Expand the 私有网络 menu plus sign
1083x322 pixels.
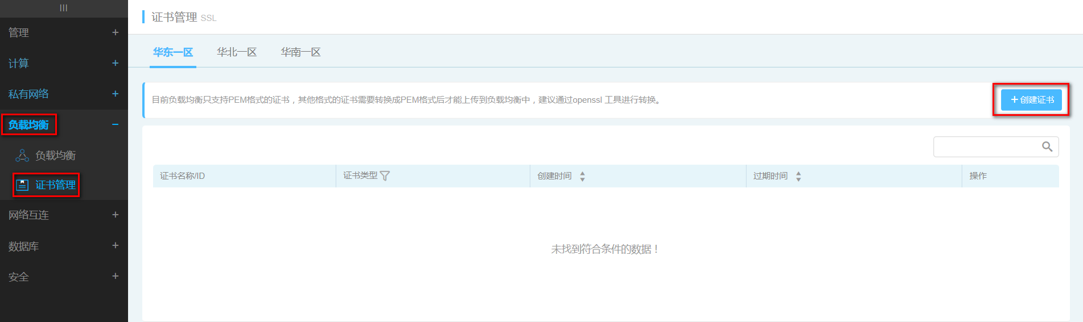(116, 94)
